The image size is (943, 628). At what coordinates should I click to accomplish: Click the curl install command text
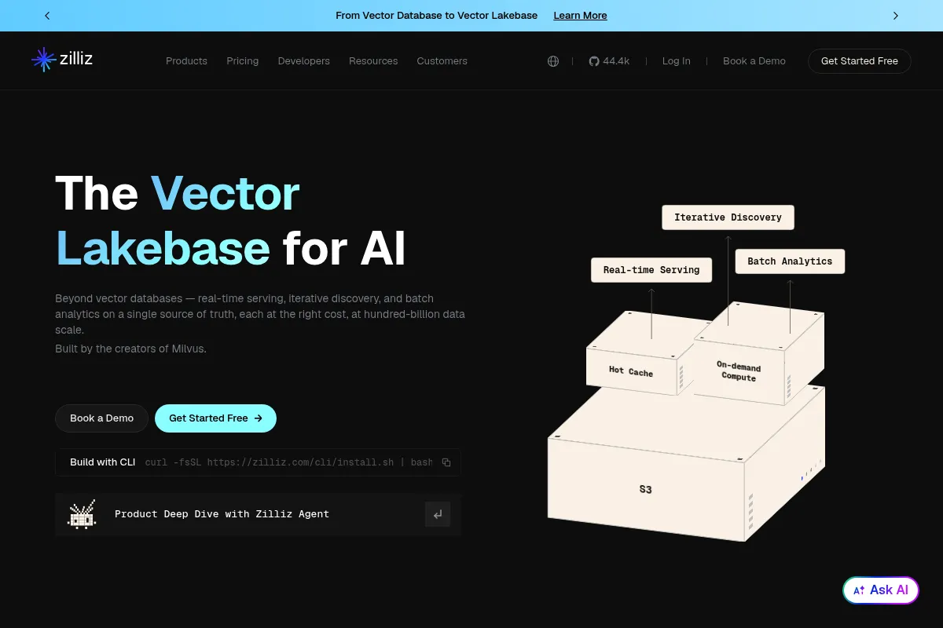click(288, 462)
